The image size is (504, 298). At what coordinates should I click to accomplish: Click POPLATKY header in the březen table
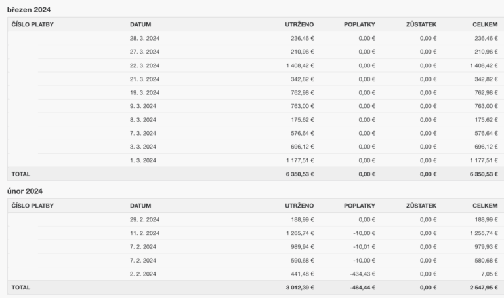pyautogui.click(x=360, y=24)
